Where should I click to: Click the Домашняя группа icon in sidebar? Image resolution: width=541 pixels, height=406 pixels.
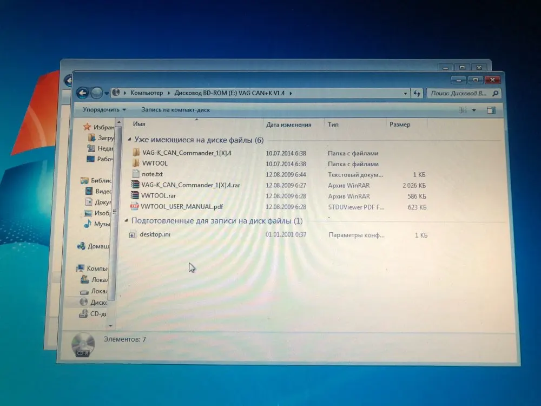(82, 246)
